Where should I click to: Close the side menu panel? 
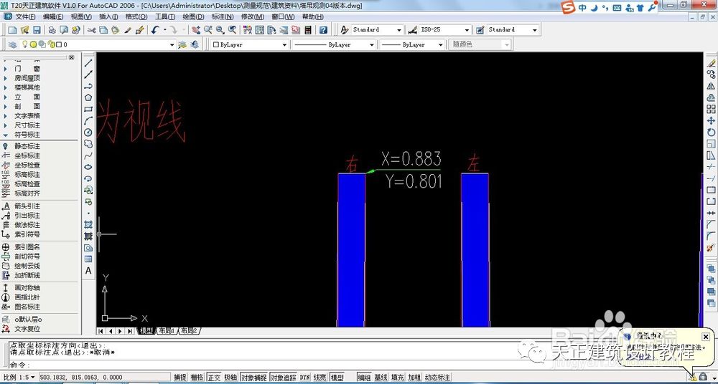click(71, 57)
